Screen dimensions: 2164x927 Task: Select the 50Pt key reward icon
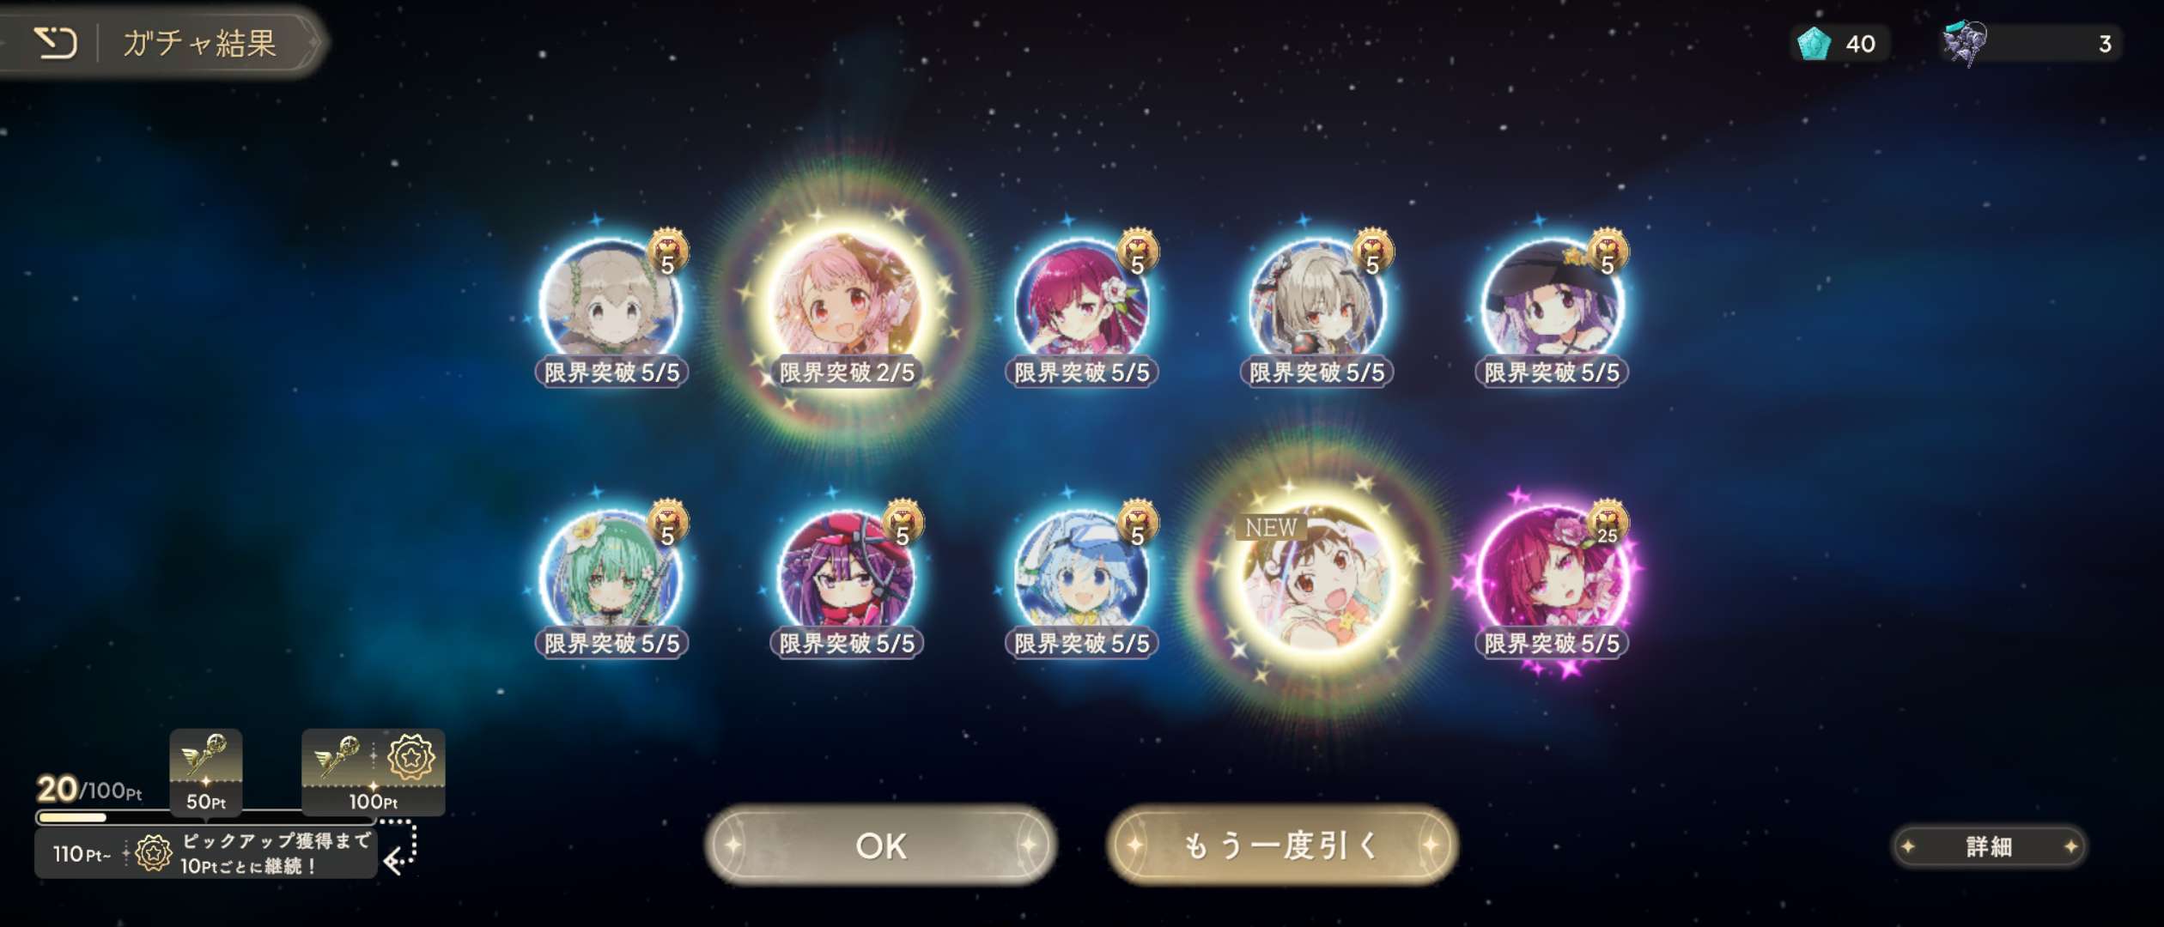click(206, 759)
